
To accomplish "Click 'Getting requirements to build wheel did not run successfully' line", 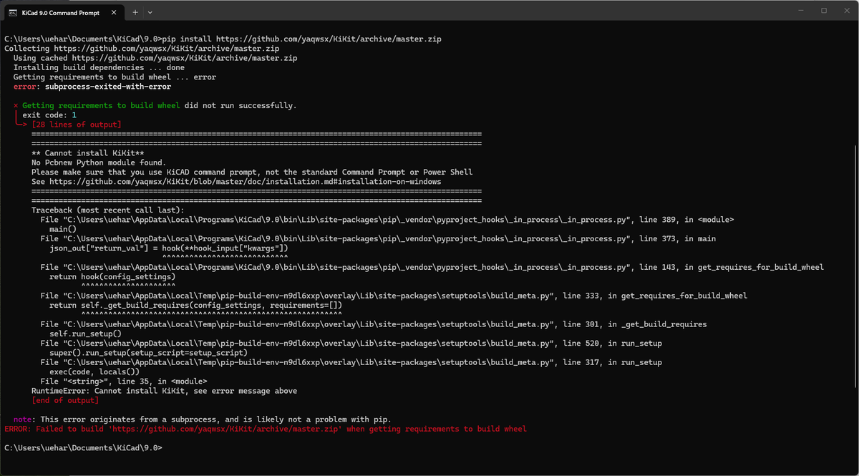I will click(x=155, y=105).
